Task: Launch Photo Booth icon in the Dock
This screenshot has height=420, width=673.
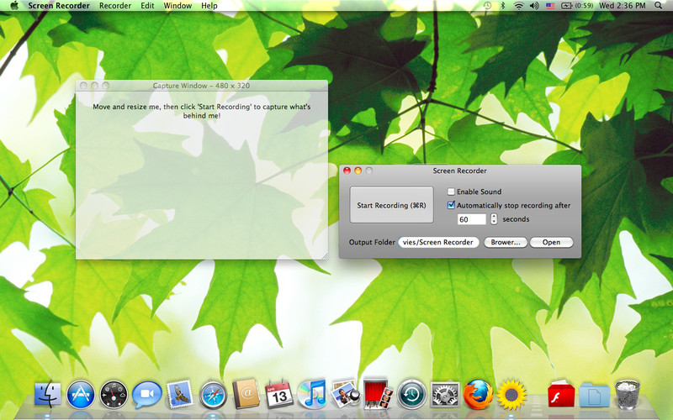Action: click(378, 394)
